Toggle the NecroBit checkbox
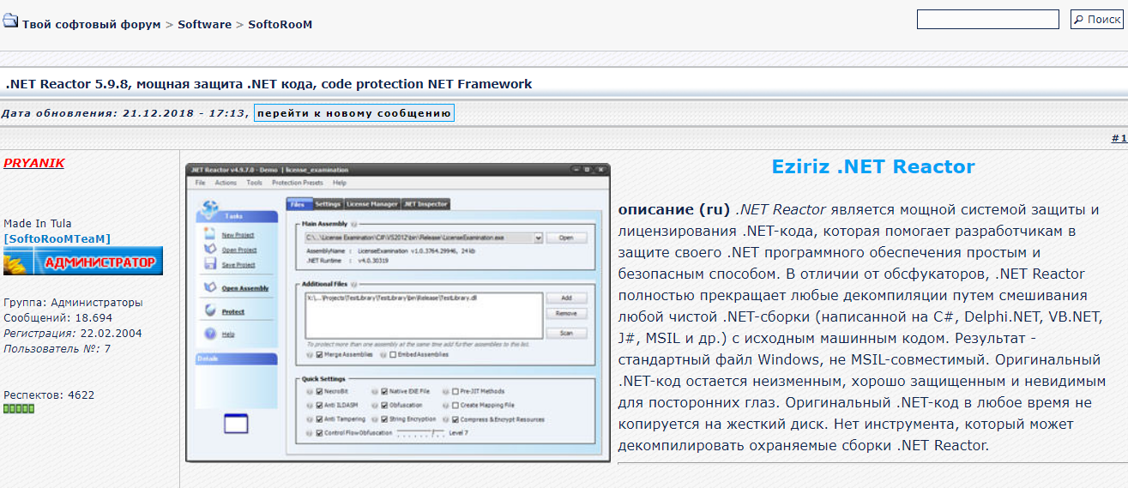The image size is (1128, 488). pos(319,391)
